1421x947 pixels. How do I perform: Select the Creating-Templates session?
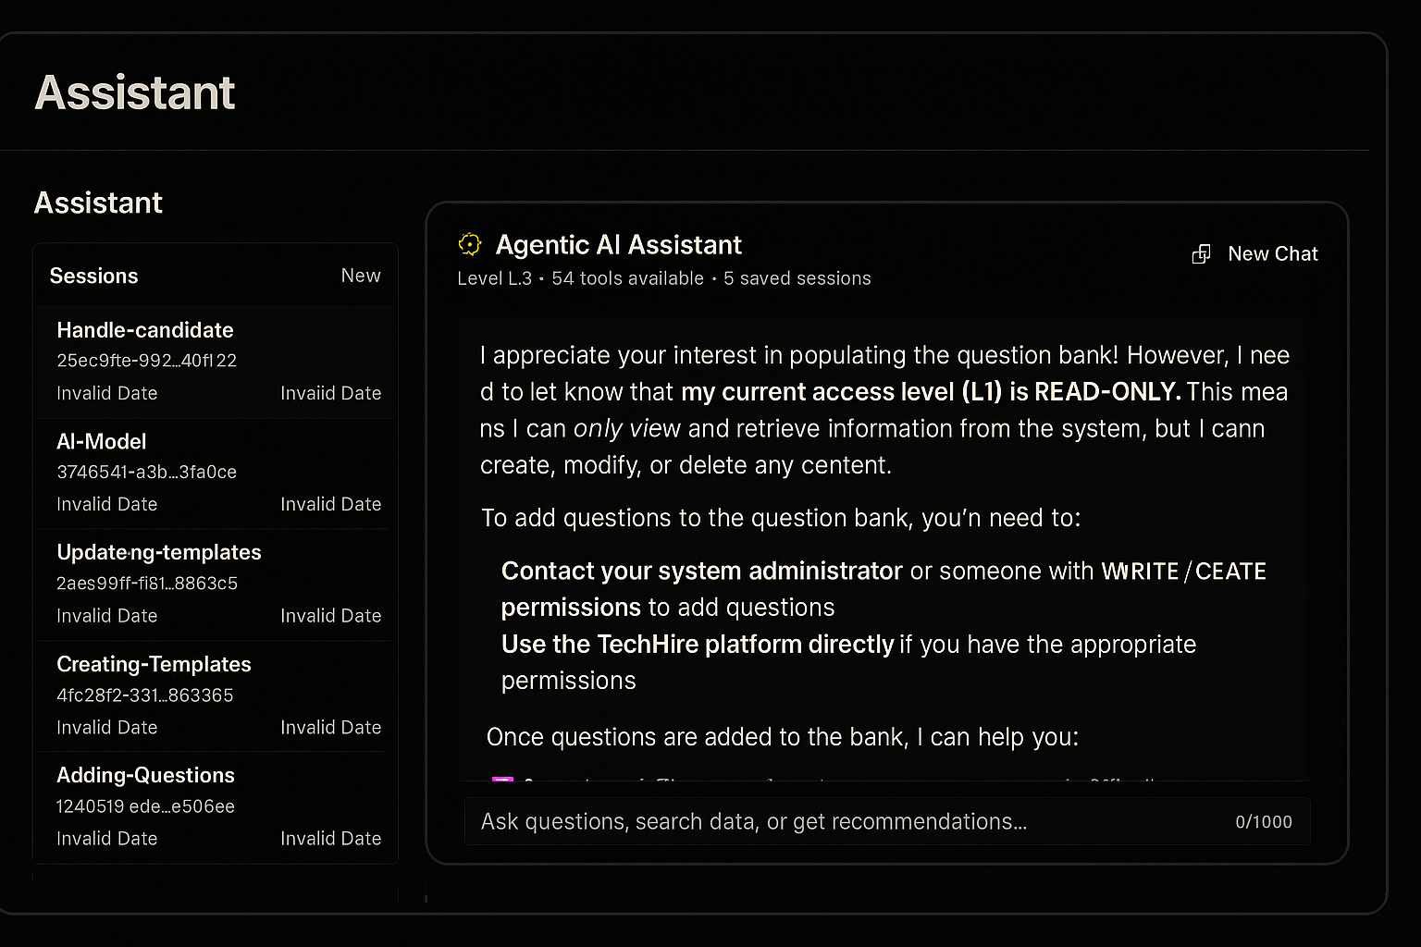154,664
